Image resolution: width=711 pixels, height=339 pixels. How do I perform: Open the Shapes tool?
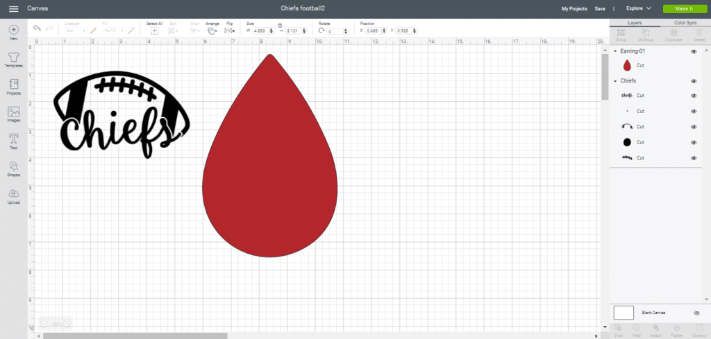13,166
